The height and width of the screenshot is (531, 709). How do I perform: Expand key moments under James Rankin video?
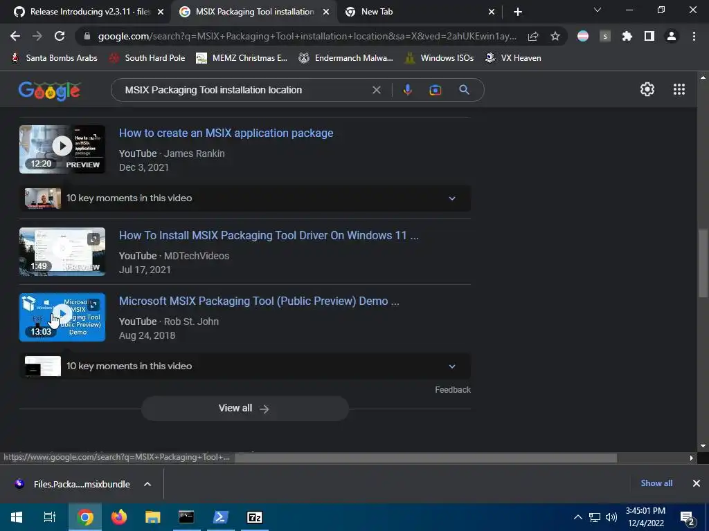pyautogui.click(x=451, y=198)
